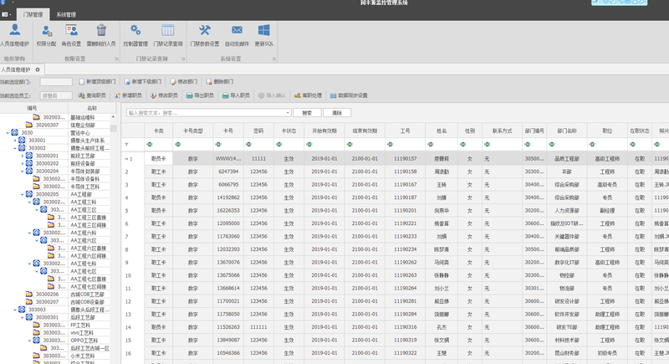Click the 清除 clear button
This screenshot has width=669, height=364.
[x=337, y=113]
